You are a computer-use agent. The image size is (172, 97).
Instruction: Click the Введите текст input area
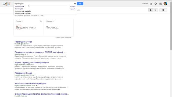[28, 27]
